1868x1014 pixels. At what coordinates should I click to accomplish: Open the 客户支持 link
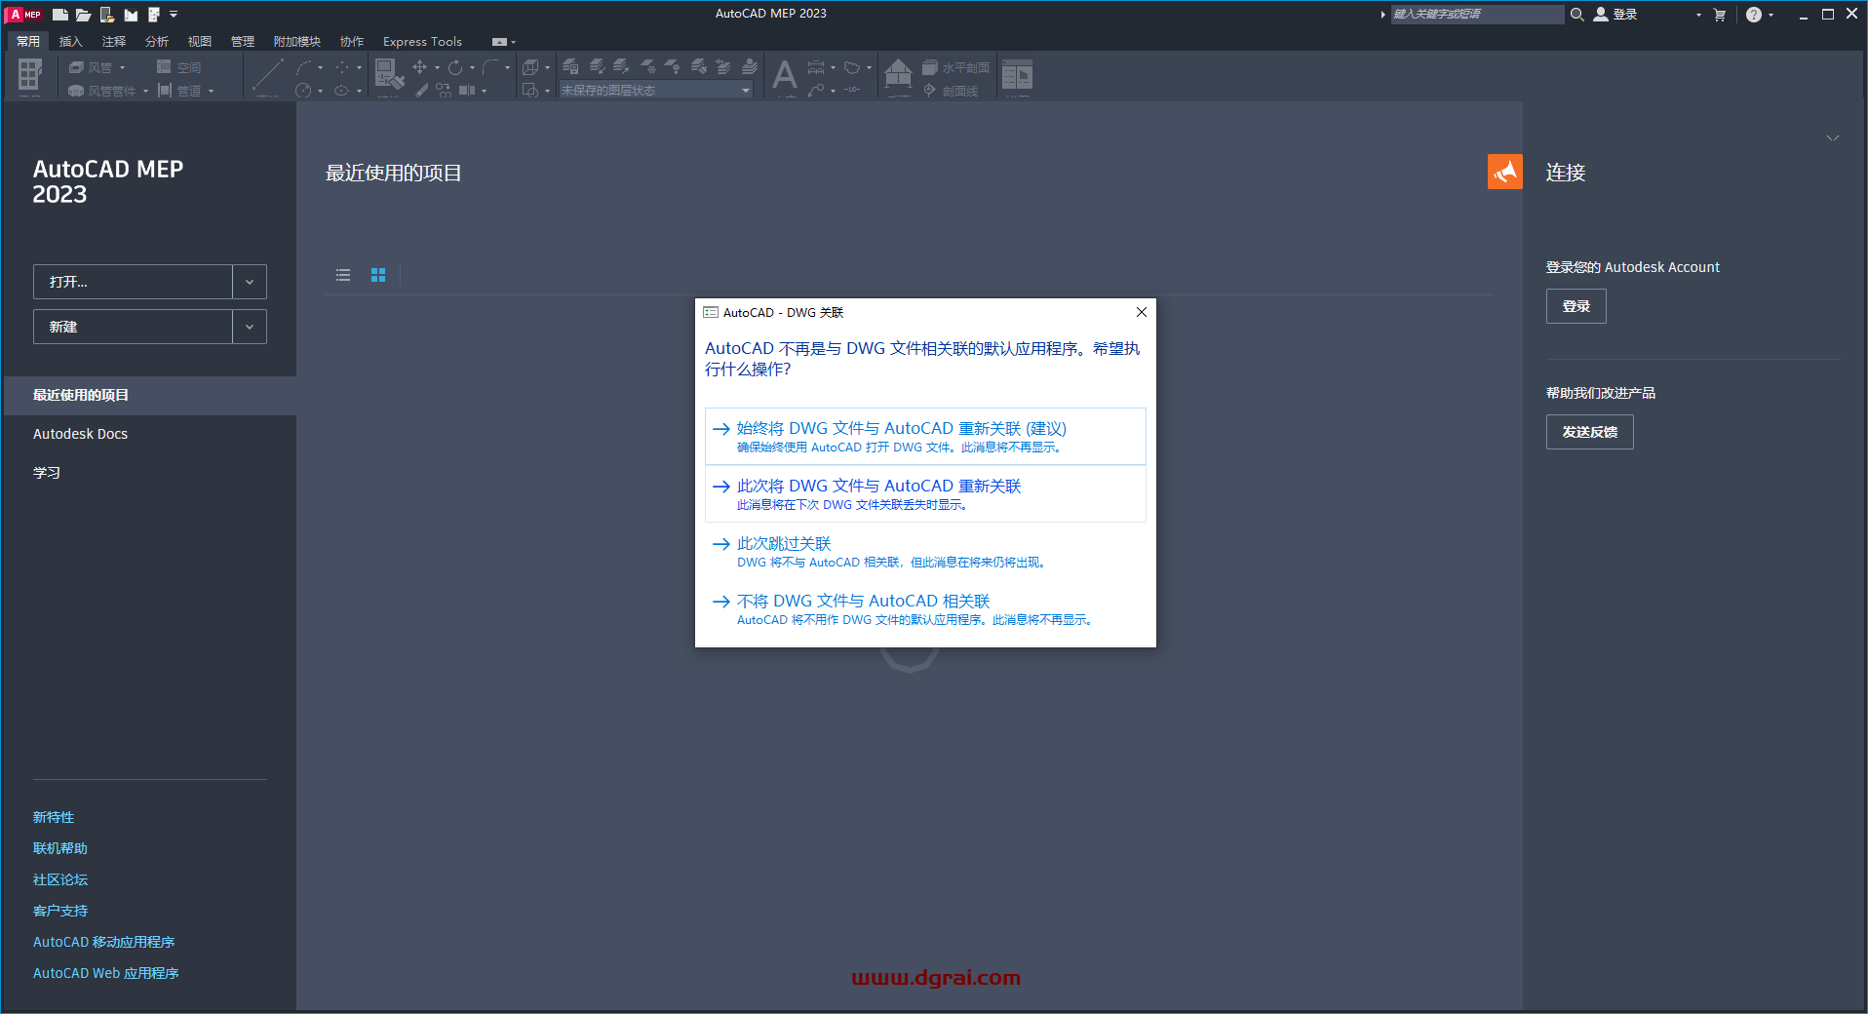[60, 911]
